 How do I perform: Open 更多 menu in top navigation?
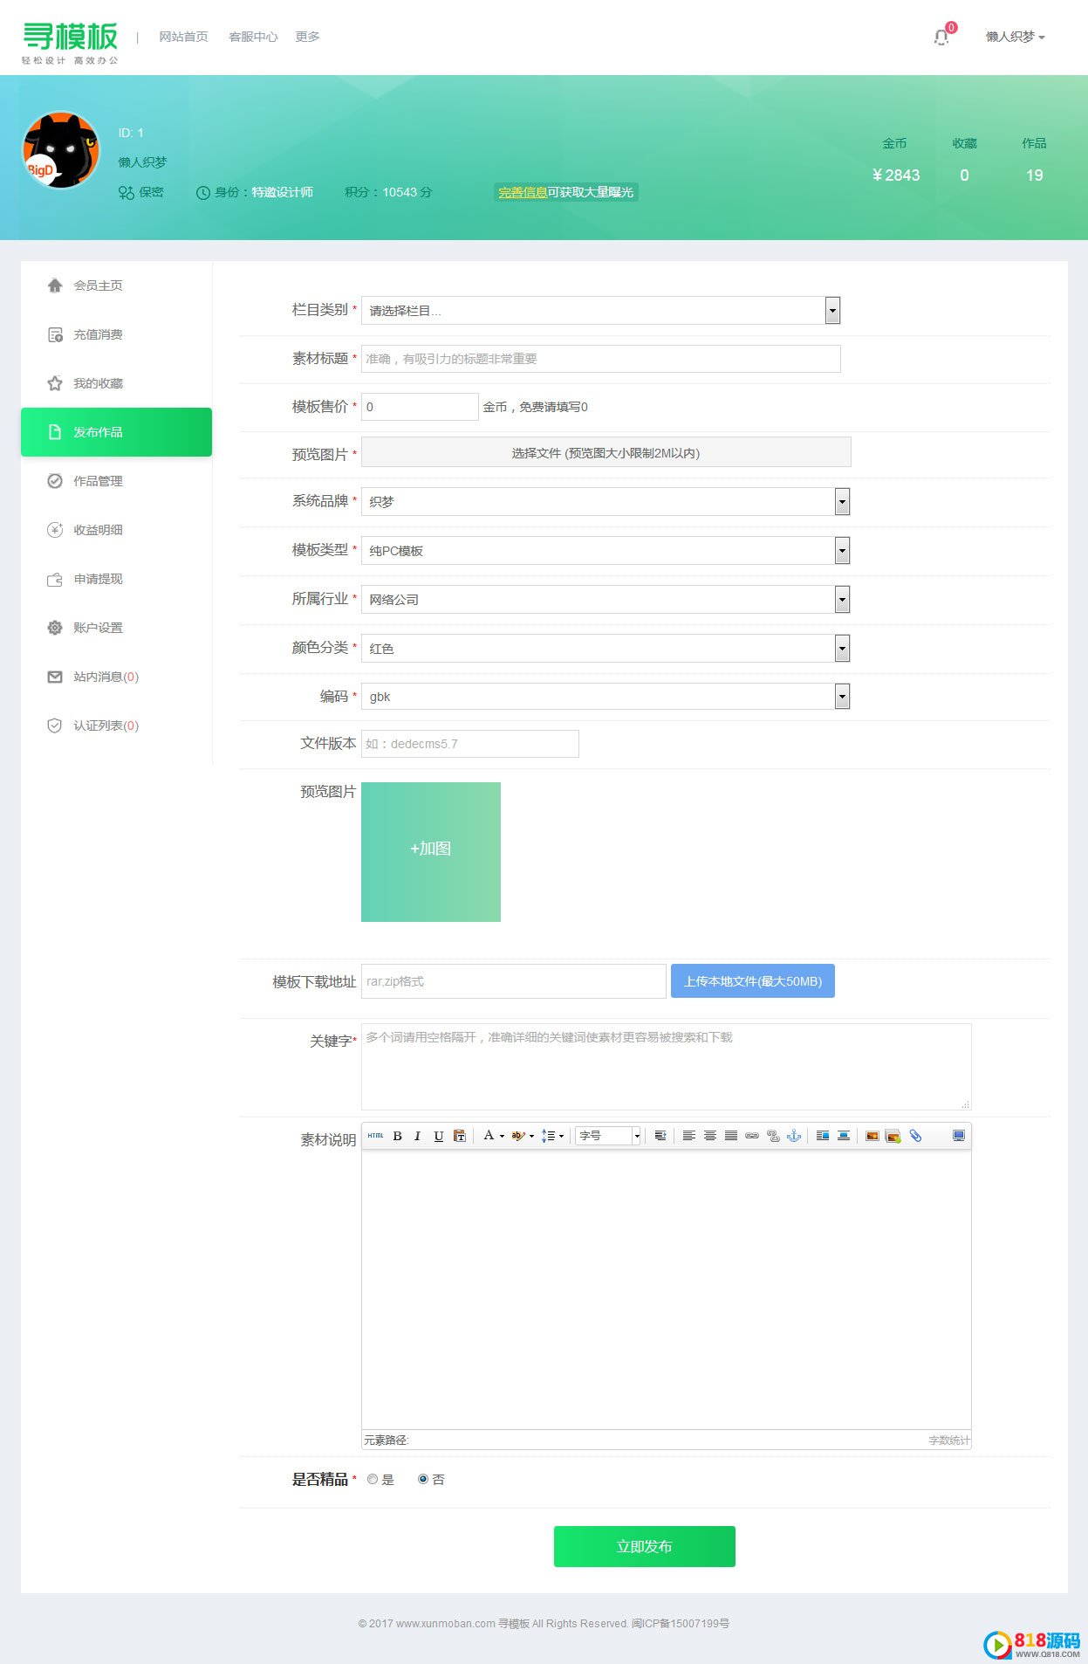[x=307, y=37]
